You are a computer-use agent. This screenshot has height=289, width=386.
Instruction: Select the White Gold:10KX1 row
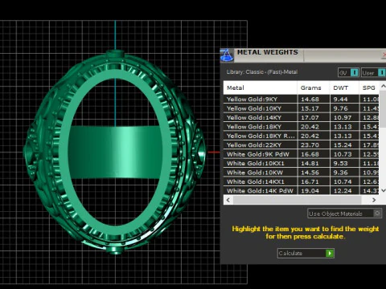point(302,163)
